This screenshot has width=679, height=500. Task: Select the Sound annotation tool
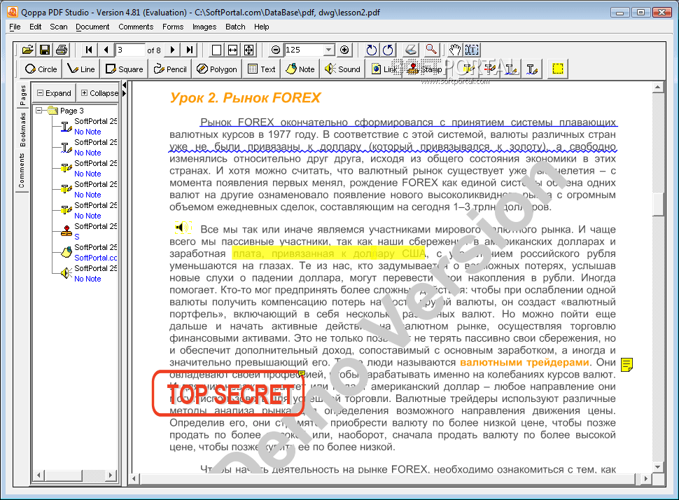342,69
